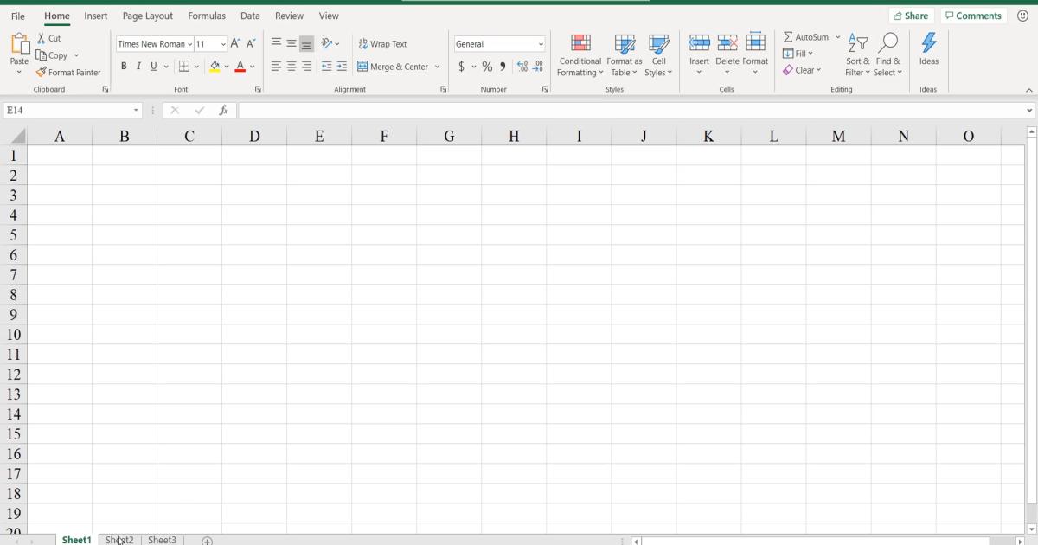This screenshot has height=545, width=1038.
Task: Apply bold formatting
Action: [x=124, y=66]
